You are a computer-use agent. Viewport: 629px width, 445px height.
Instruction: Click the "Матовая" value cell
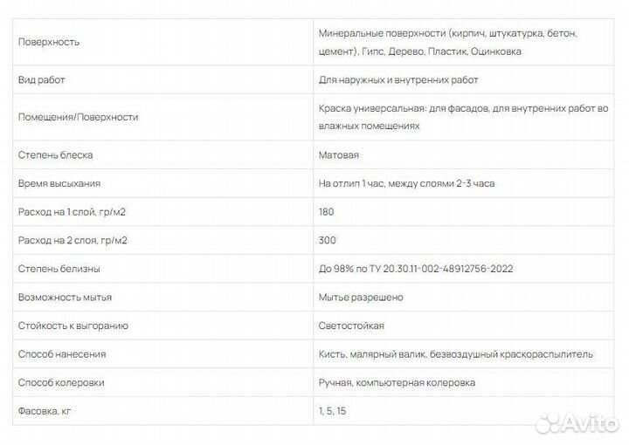[339, 154]
